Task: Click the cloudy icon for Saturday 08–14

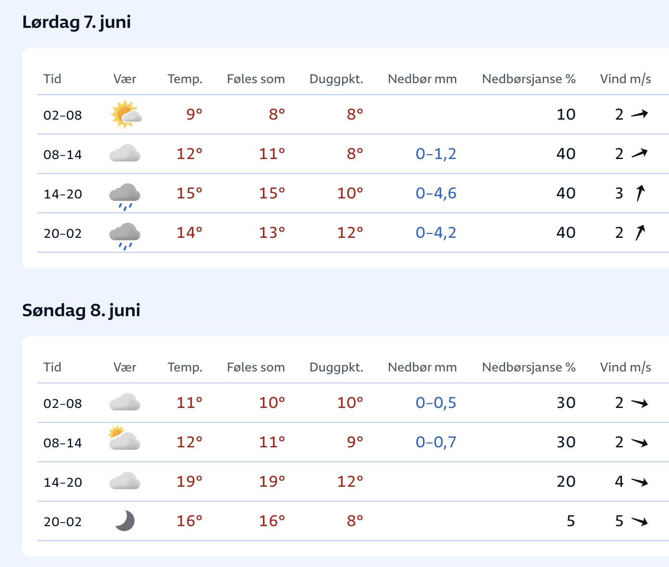Action: 125,153
